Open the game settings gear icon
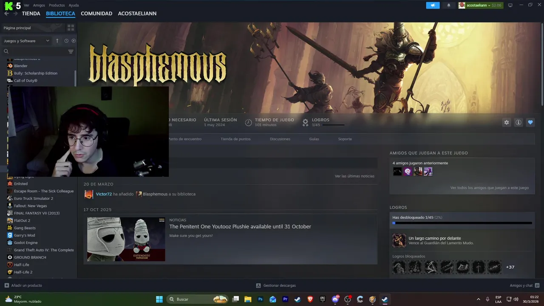 pos(507,122)
